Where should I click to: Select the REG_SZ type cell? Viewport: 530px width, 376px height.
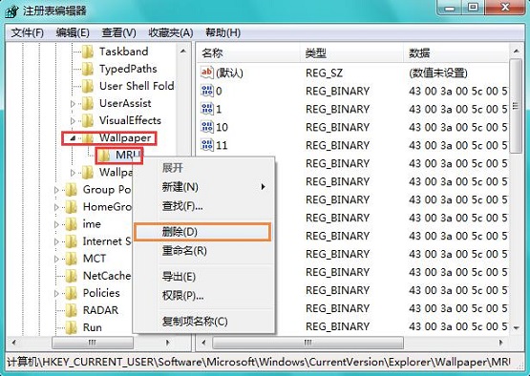pos(324,73)
